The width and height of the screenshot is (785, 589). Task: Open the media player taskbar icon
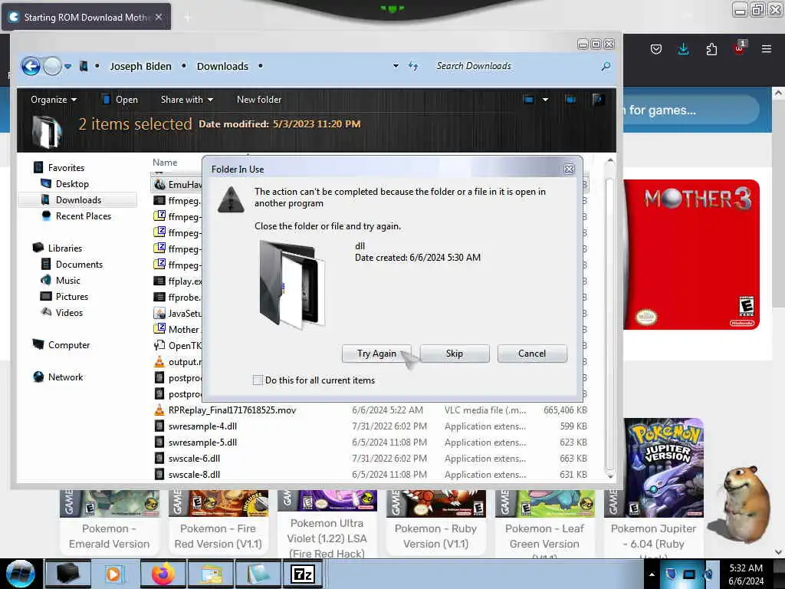(113, 574)
